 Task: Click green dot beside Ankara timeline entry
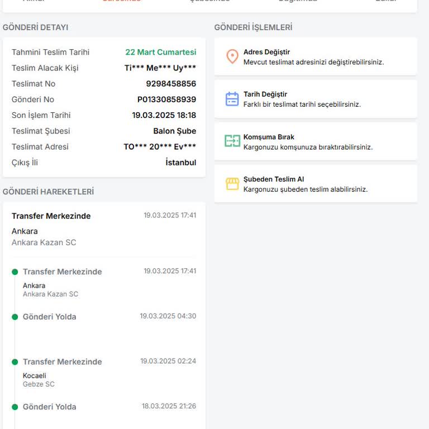15,271
